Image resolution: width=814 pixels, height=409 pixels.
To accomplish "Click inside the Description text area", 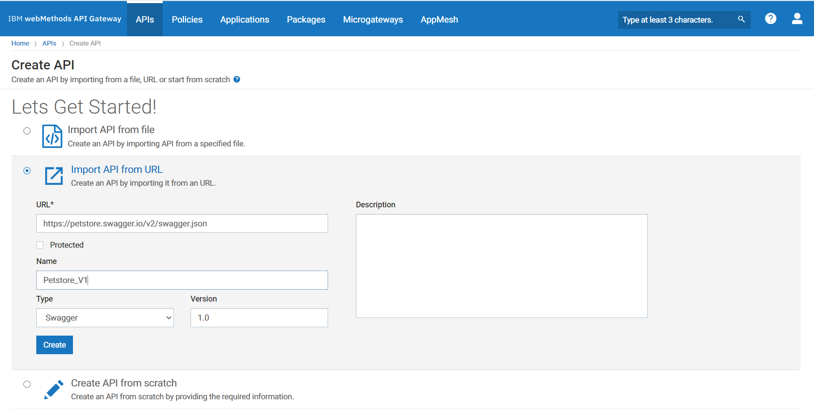I will point(502,266).
